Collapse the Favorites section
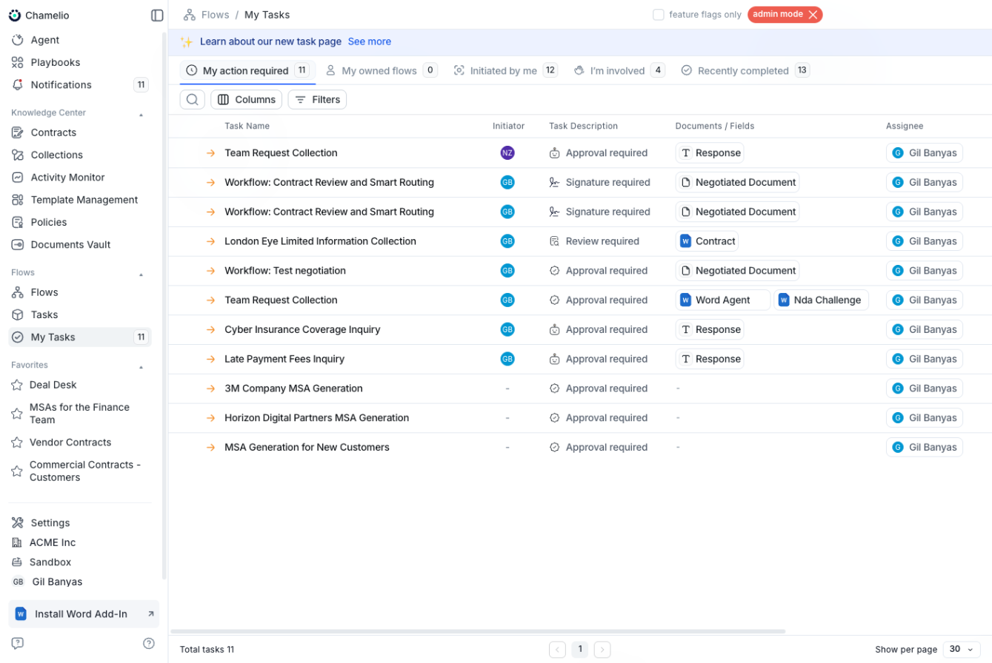Image resolution: width=992 pixels, height=663 pixels. point(141,366)
